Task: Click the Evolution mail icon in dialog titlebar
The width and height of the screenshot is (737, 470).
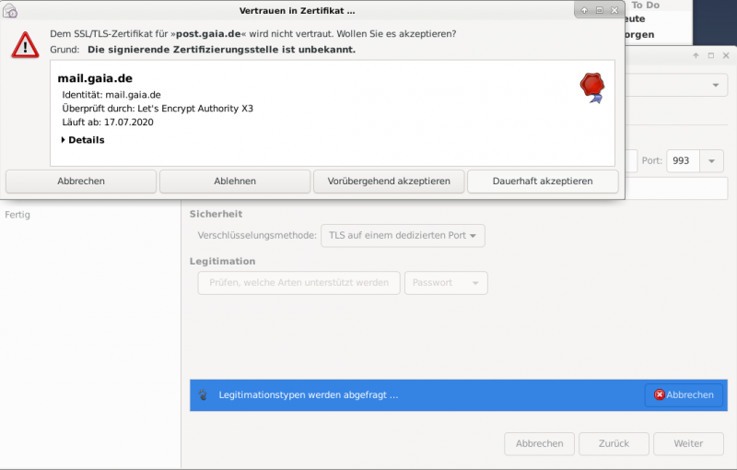Action: pyautogui.click(x=10, y=10)
